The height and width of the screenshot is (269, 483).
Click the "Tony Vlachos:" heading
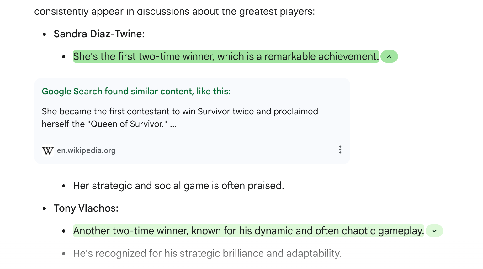pos(86,208)
